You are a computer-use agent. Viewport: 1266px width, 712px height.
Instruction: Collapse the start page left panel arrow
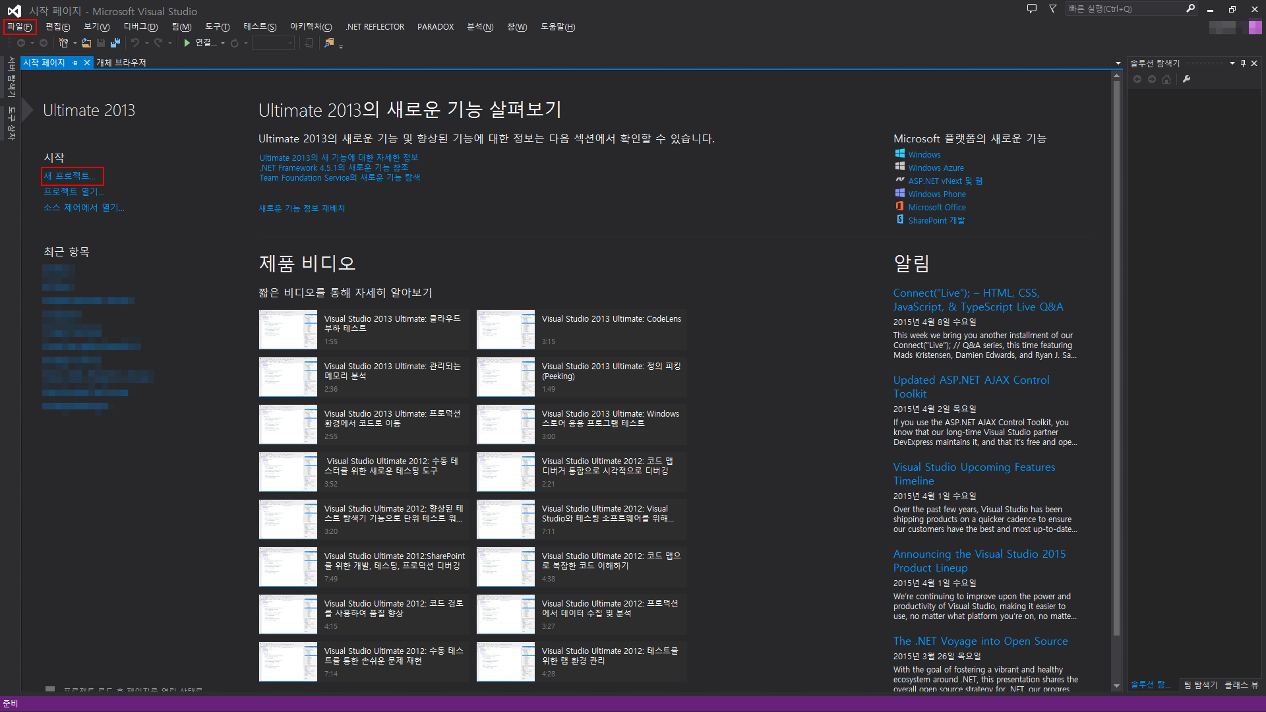pyautogui.click(x=27, y=110)
